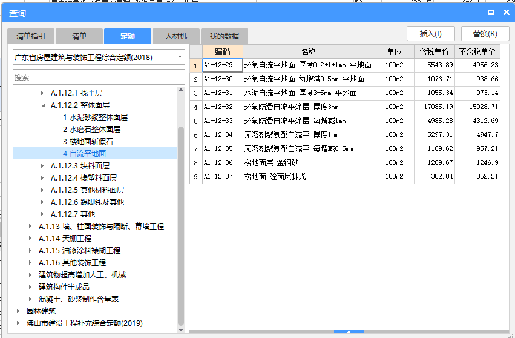Expand the A.1.12.7 其他 node
Image resolution: width=515 pixels, height=338 pixels.
click(x=42, y=214)
